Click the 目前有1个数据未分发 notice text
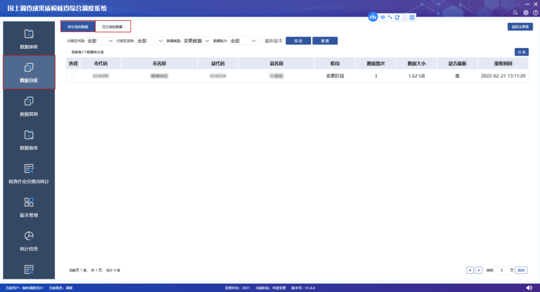 point(87,52)
